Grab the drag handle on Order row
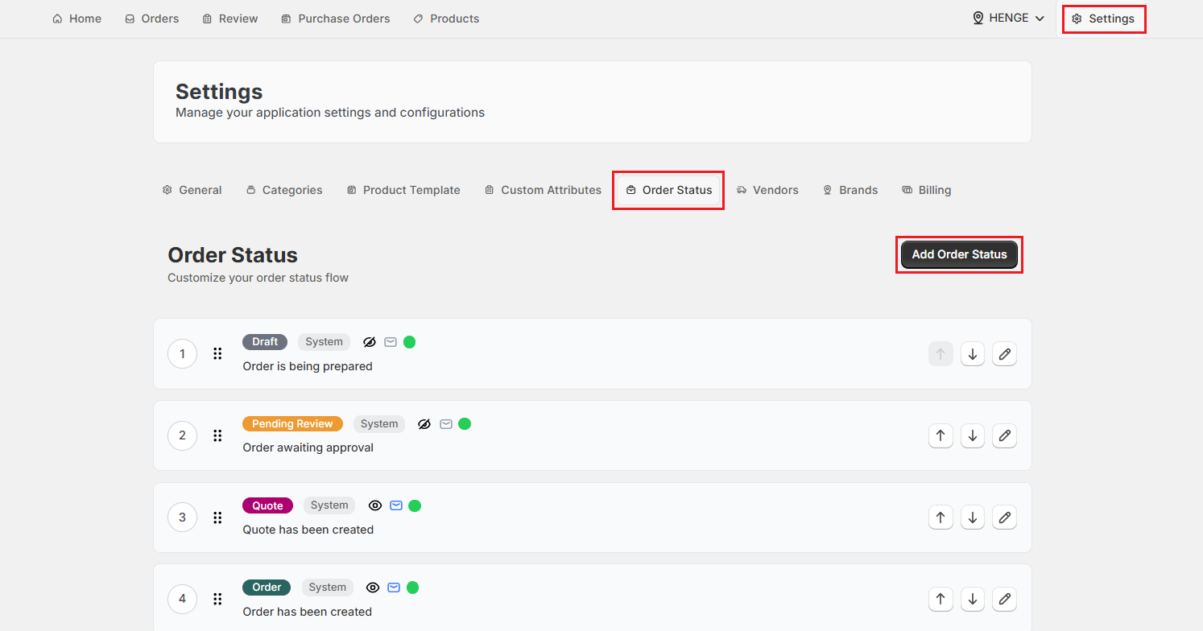 coord(217,599)
